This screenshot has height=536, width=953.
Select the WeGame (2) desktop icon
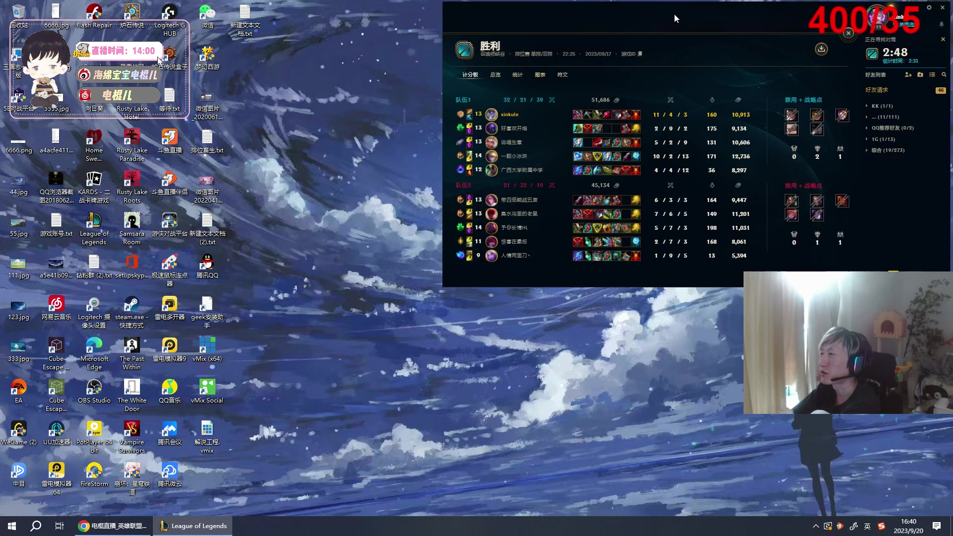(18, 433)
